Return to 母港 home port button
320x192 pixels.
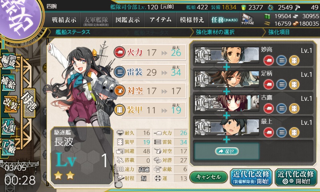tap(29, 103)
